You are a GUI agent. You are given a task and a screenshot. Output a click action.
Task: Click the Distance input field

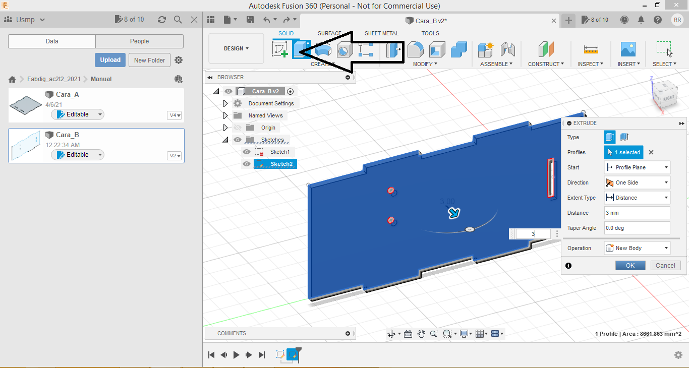click(637, 213)
